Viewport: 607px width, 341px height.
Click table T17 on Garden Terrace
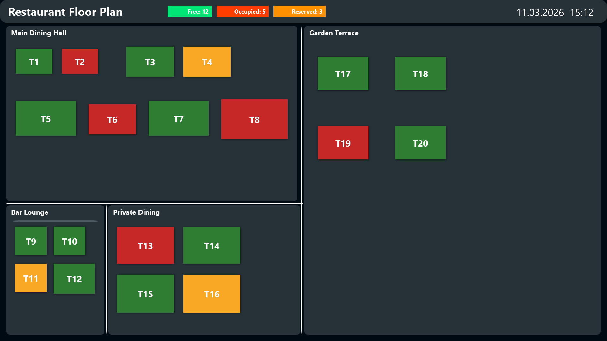(343, 73)
